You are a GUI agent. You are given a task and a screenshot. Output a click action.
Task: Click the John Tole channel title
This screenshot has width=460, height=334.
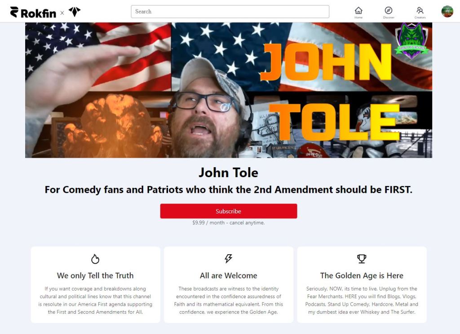point(228,173)
